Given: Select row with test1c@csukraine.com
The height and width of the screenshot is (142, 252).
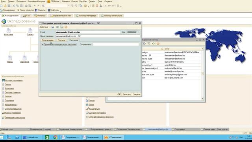Looking at the screenshot, I should click(172, 78).
